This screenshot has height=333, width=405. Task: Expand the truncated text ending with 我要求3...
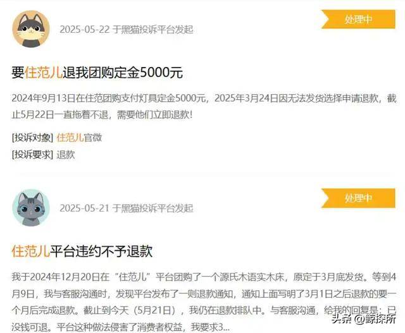[x=223, y=327]
